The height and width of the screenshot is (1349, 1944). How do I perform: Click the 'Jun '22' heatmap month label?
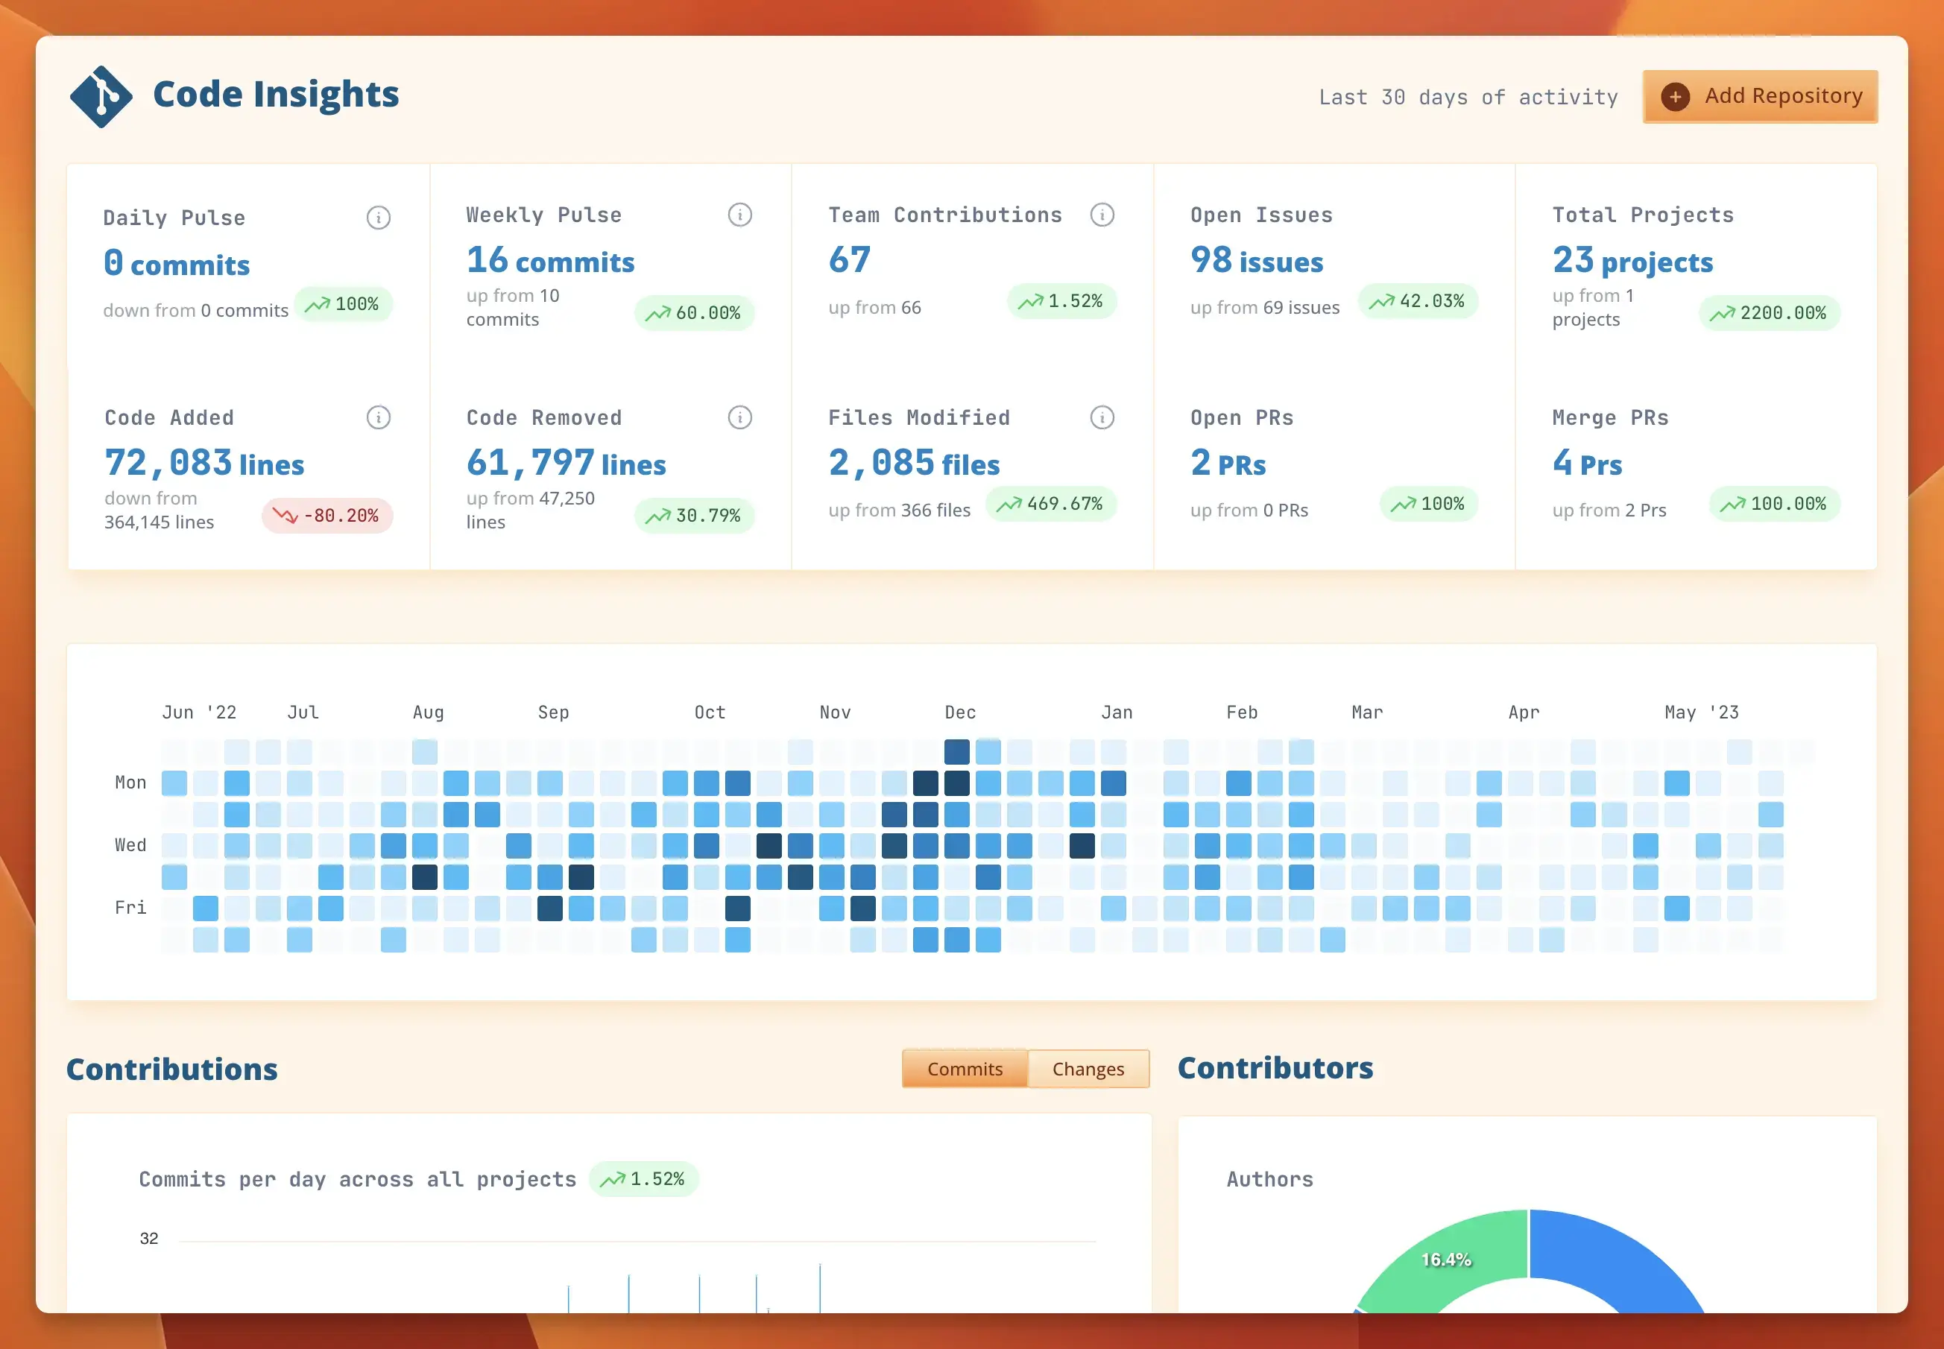pos(198,712)
